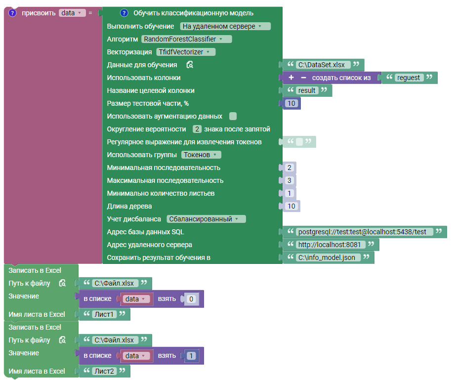Open the data dropdown beside index 0
Viewport: 452px width, 383px height.
pos(136,299)
